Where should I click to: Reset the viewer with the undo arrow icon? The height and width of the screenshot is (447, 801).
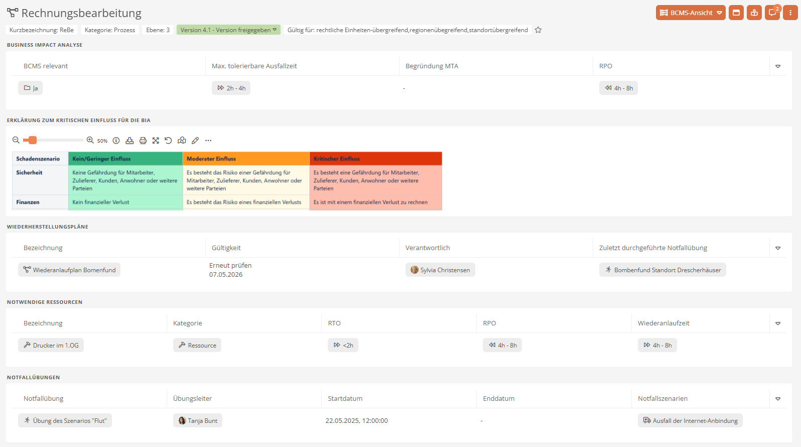[x=168, y=141]
